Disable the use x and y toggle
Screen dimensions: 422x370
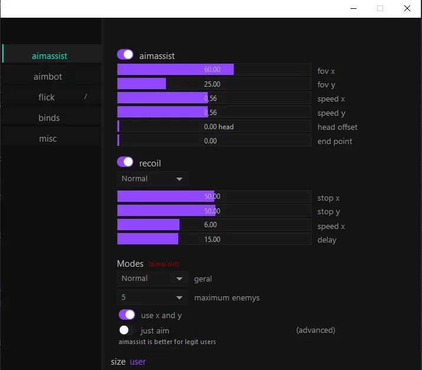(127, 315)
